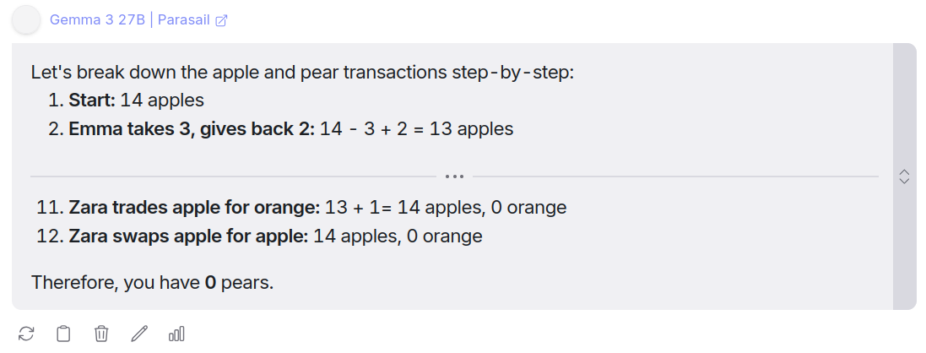Open the external link icon beside Parasail
Screen dimensions: 926x353
(221, 21)
